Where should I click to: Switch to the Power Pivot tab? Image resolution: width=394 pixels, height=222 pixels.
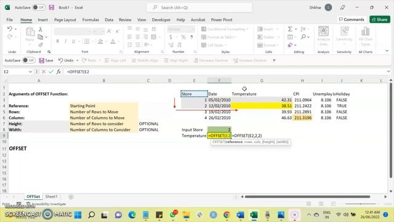tap(222, 20)
